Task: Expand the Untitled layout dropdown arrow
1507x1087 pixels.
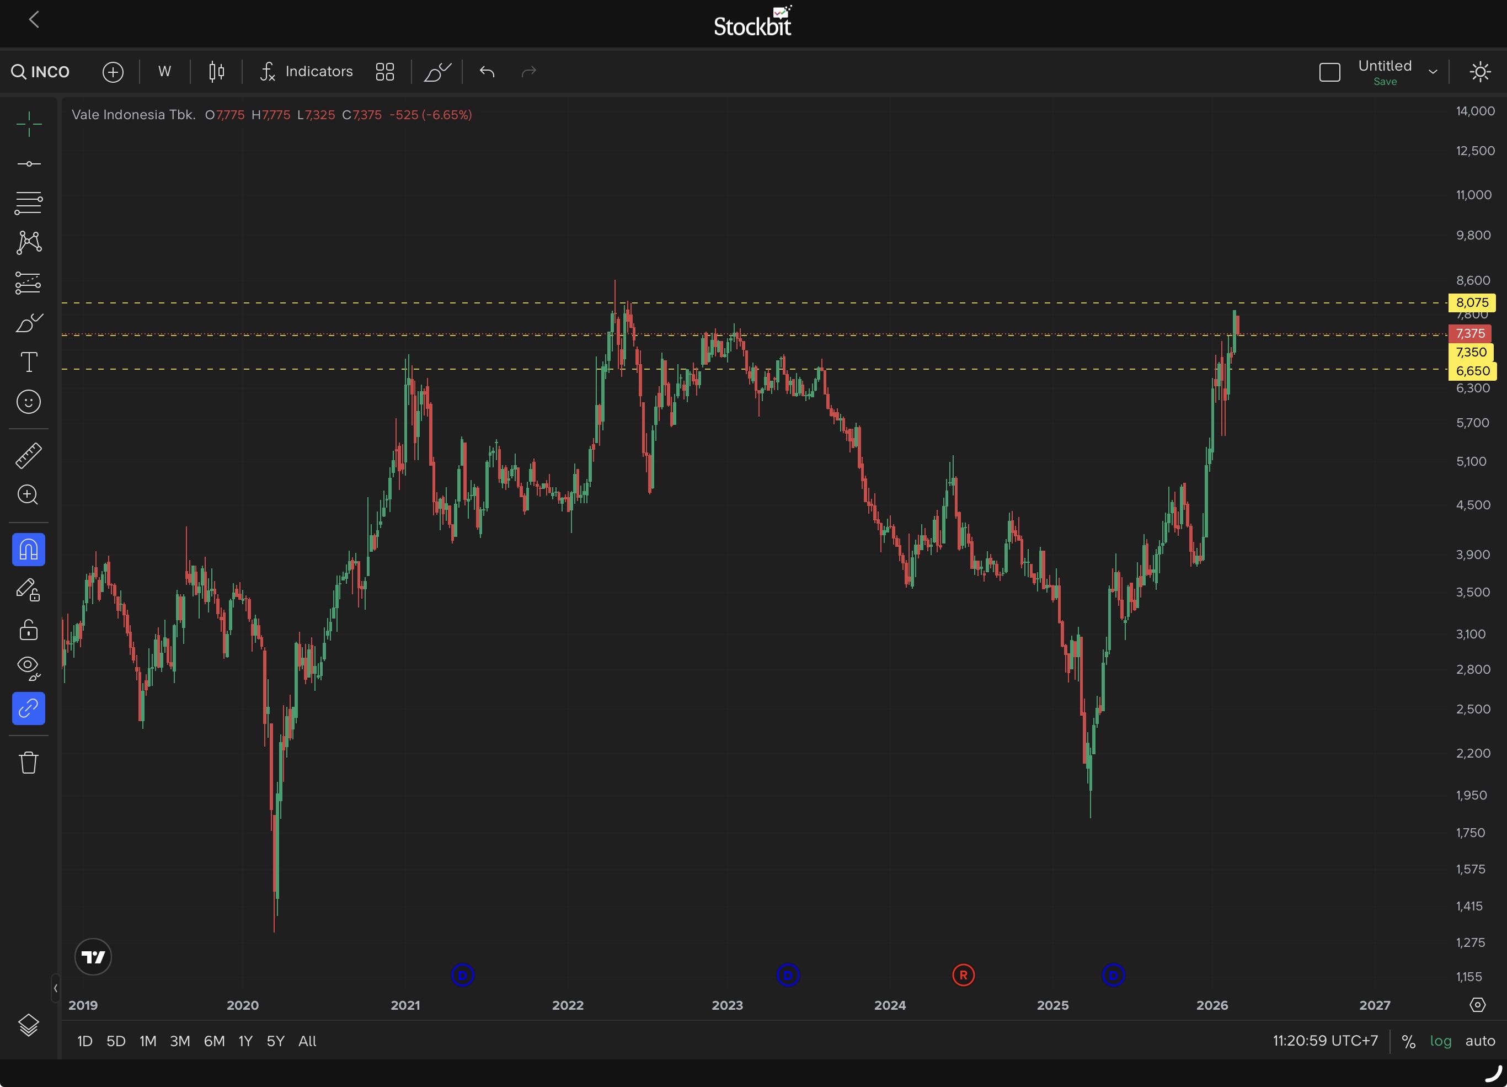Action: (x=1433, y=72)
